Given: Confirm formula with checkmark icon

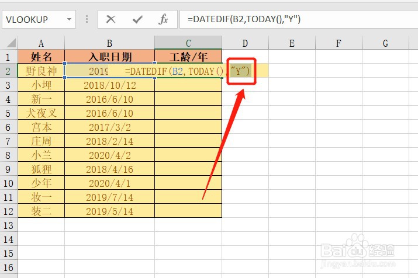Looking at the screenshot, I should pos(137,19).
